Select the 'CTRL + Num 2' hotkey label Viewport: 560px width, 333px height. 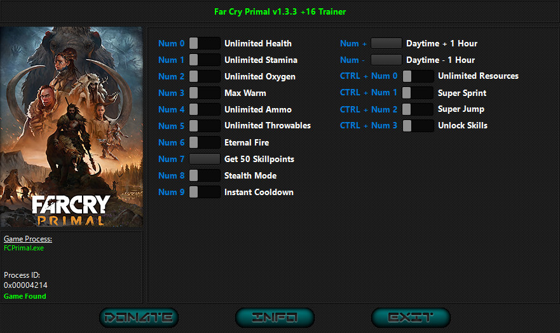point(369,109)
